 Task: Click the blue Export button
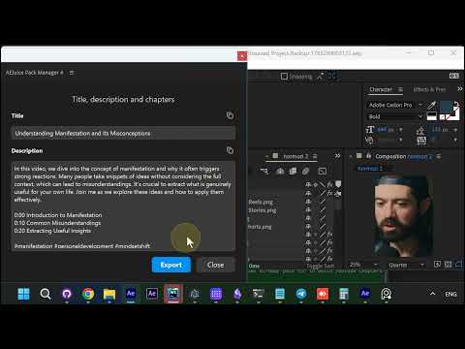[171, 265]
